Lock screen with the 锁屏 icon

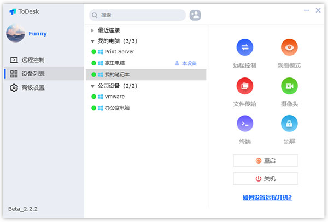pos(289,124)
